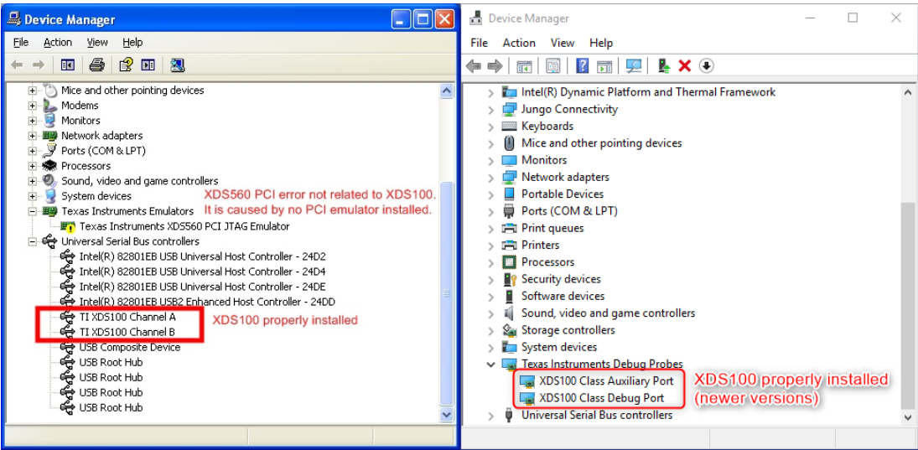The height and width of the screenshot is (450, 918).
Task: Open File menu in left Device Manager
Action: (20, 42)
